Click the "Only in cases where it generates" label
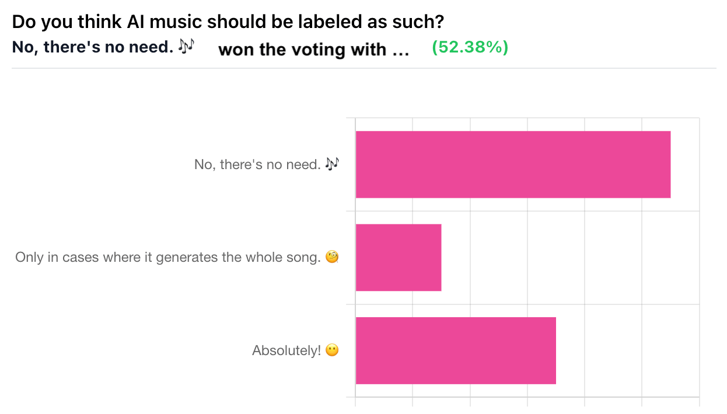Image resolution: width=727 pixels, height=414 pixels. tap(168, 257)
